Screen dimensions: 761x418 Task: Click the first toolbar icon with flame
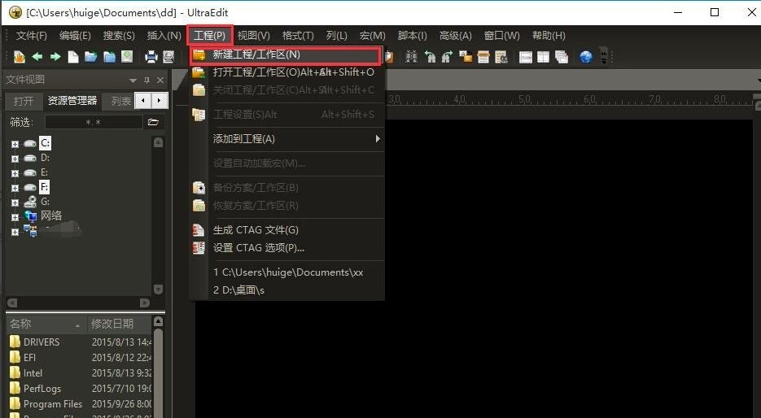20,57
